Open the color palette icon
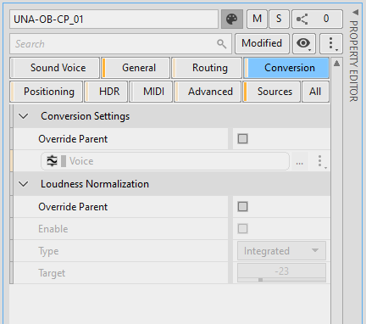 click(x=232, y=20)
